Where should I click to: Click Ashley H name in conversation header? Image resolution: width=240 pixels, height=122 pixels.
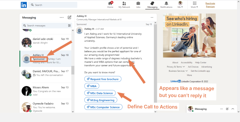click(x=82, y=16)
